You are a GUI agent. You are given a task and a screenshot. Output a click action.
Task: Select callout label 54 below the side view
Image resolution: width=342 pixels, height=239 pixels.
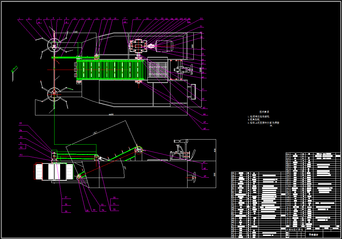tap(103, 210)
